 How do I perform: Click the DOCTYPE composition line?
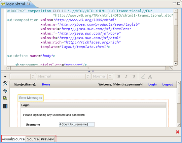pyautogui.click(x=79, y=11)
